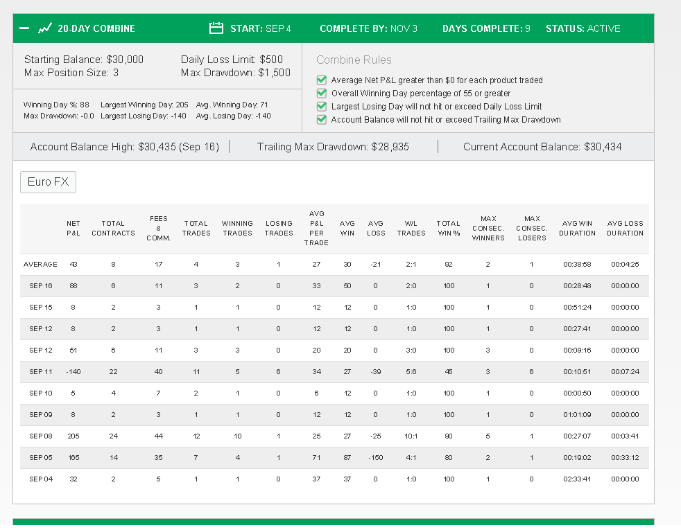Select the SEP 05 row label
This screenshot has height=532, width=681.
41,458
